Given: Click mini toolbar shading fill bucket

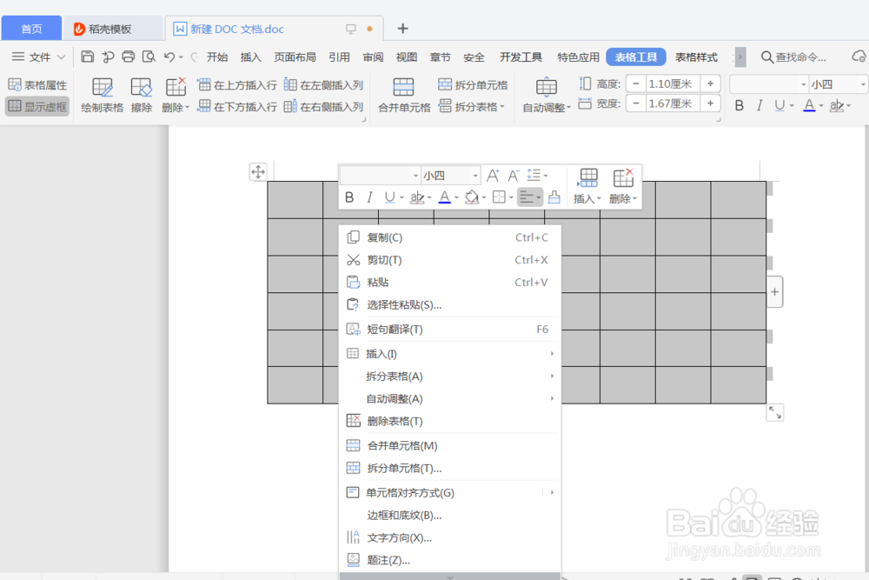Looking at the screenshot, I should pos(472,197).
